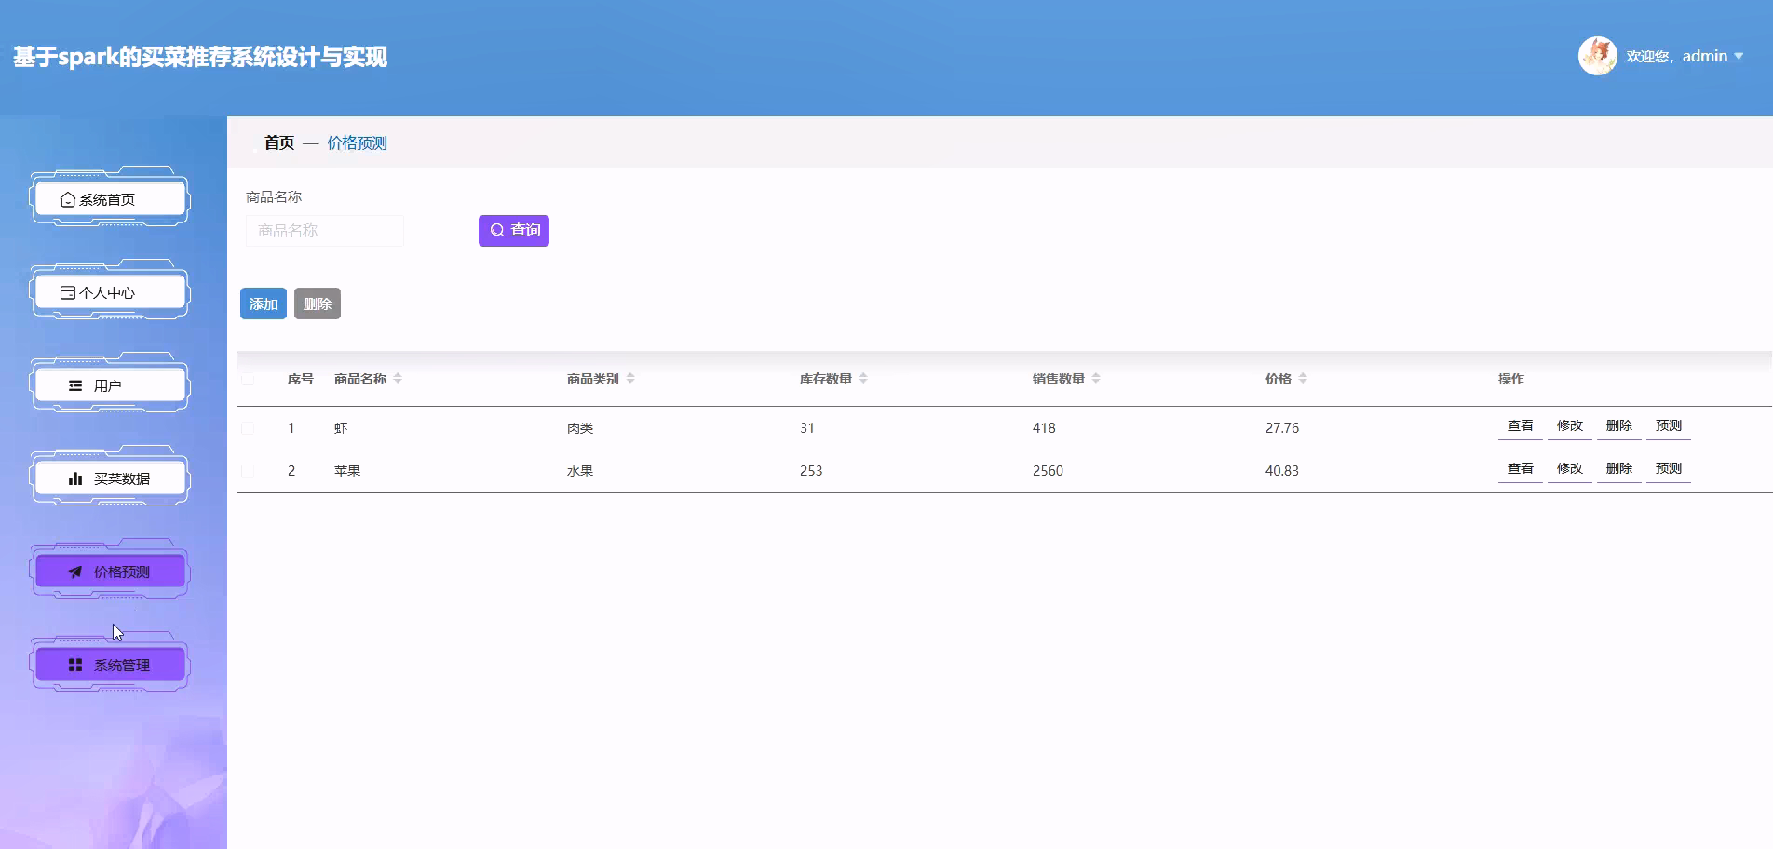Open 买菜数据 sidebar menu
The image size is (1773, 849).
pos(110,478)
